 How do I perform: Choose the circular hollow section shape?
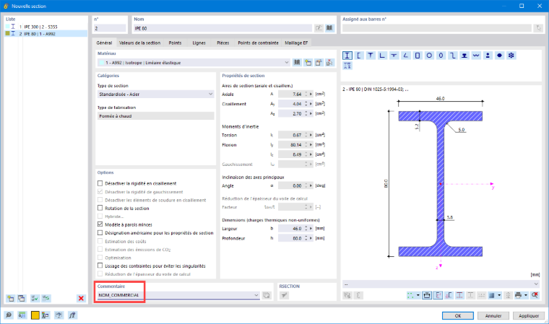tap(429, 56)
